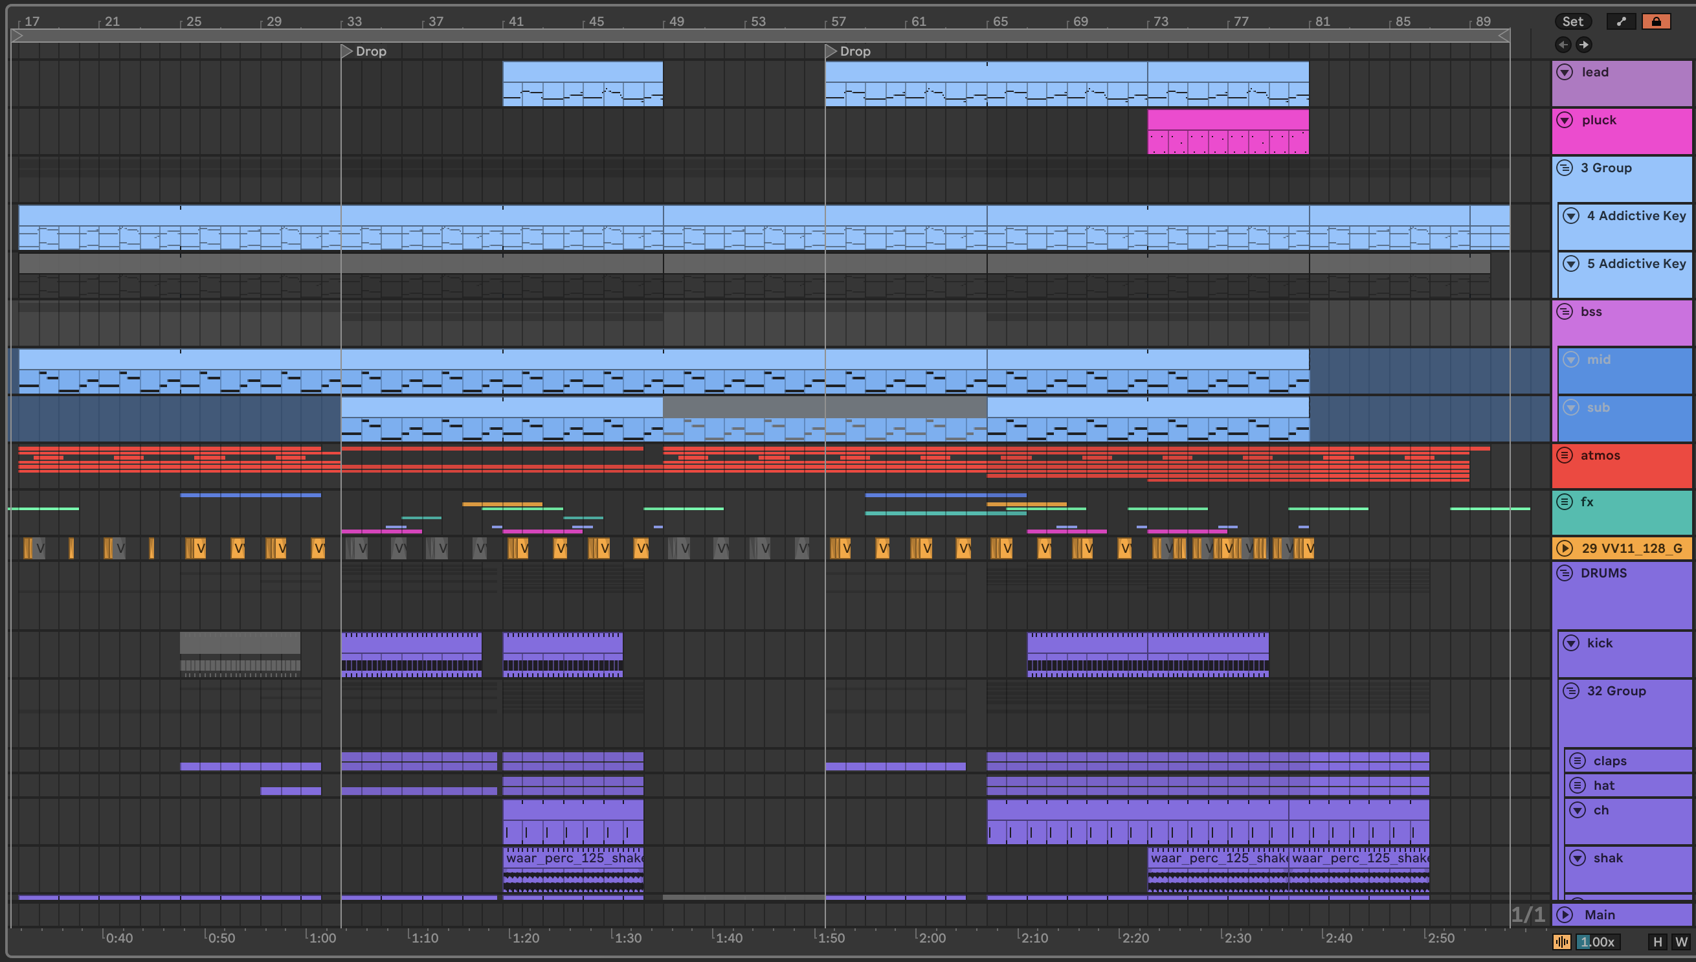Expand the kick track
This screenshot has height=962, width=1696.
pos(1571,643)
